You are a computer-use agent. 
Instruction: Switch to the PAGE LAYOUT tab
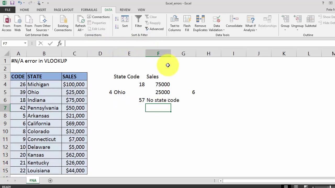click(x=64, y=10)
